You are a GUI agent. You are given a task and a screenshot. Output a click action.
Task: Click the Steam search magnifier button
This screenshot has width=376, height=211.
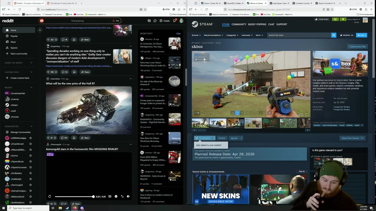[x=334, y=35]
